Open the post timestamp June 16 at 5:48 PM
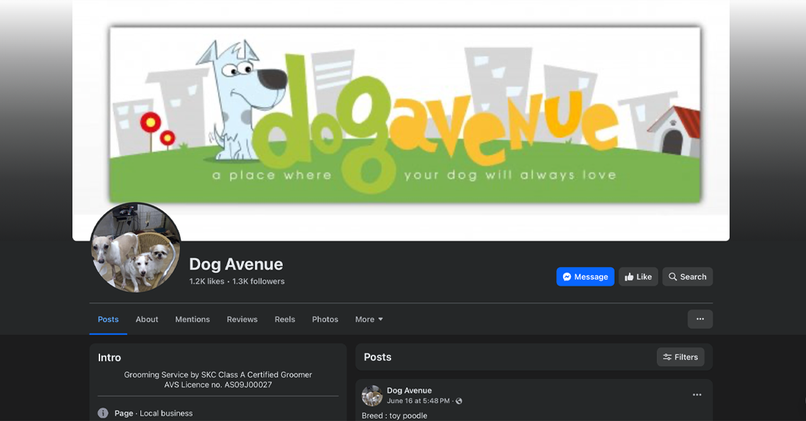Viewport: 806px width, 421px height. click(418, 401)
